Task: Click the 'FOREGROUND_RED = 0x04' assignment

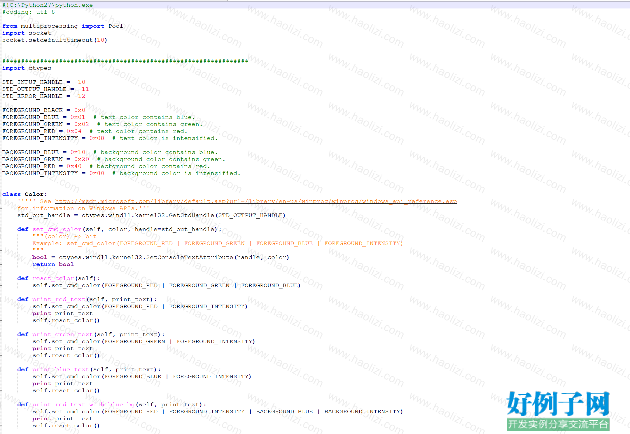Action: click(x=42, y=131)
